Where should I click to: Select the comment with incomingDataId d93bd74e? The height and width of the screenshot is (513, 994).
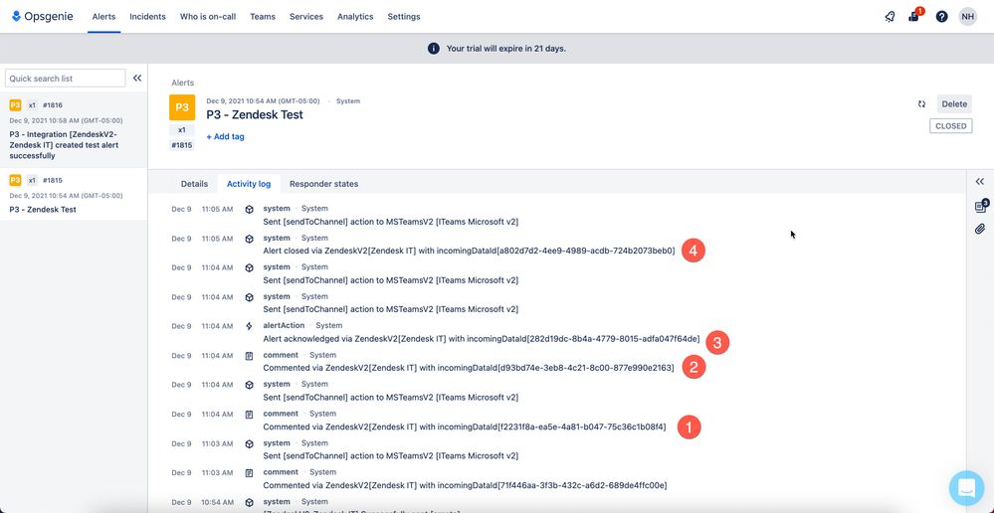point(469,367)
